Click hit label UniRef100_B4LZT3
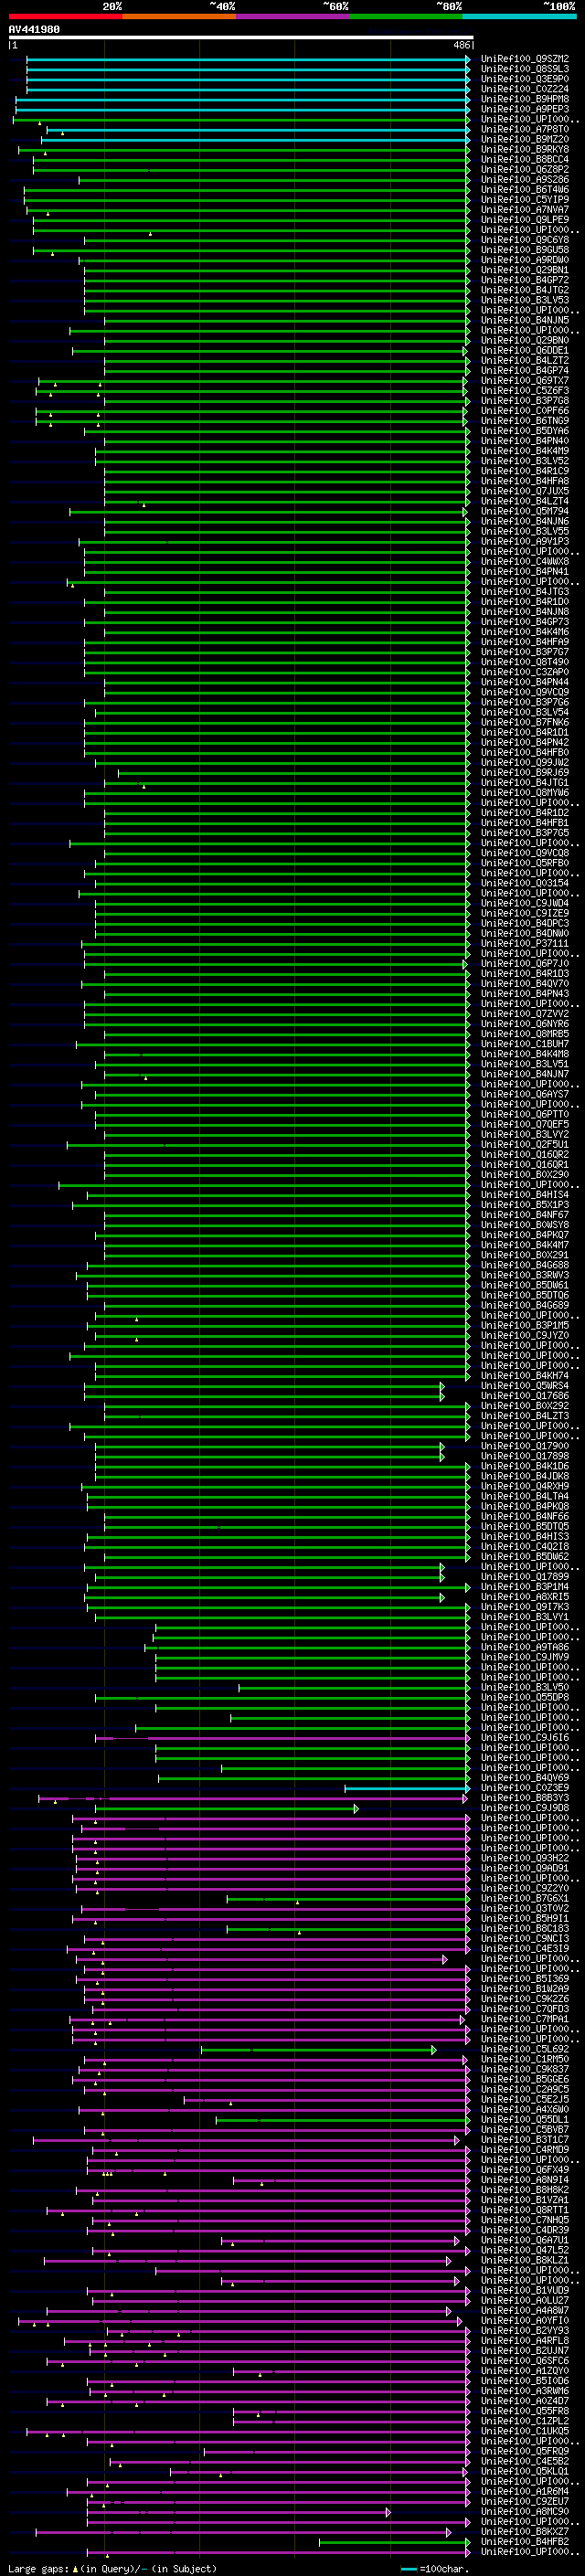 click(x=524, y=1415)
